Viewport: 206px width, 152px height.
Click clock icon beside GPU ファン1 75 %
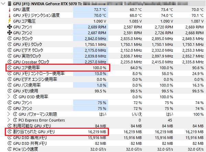(10, 102)
